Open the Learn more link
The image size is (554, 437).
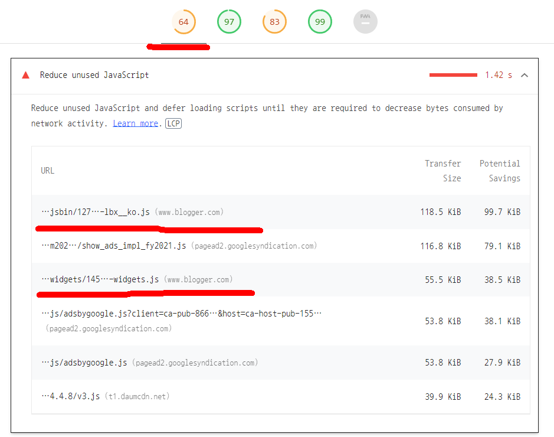pos(135,123)
